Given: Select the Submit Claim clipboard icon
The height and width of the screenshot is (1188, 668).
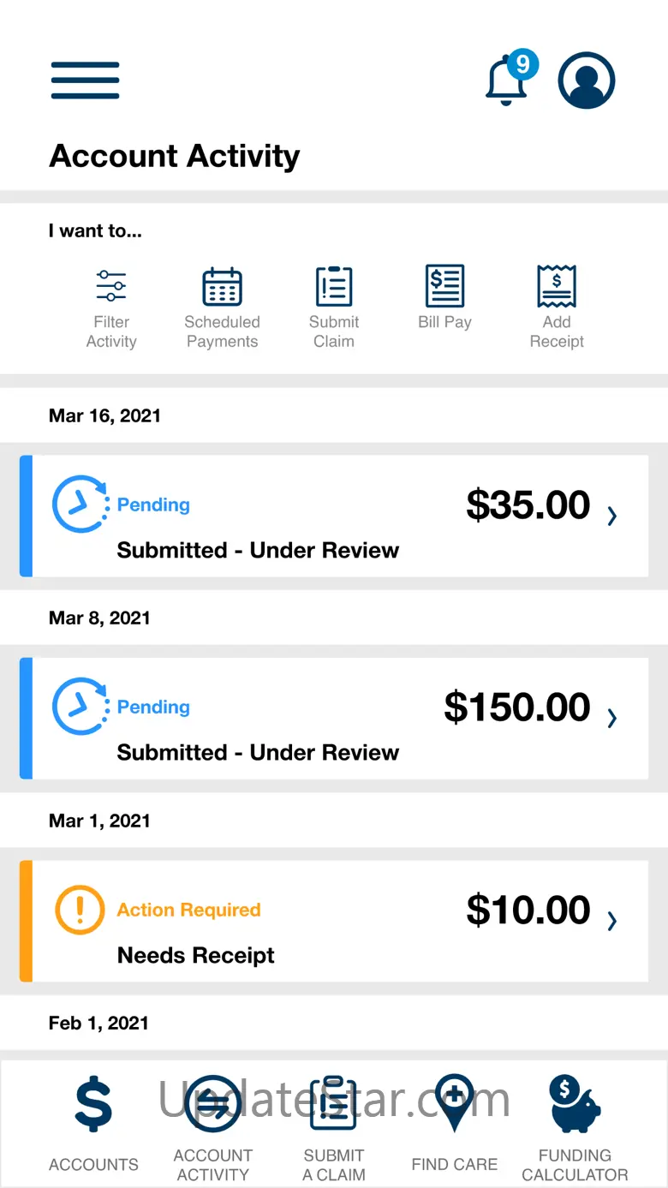Looking at the screenshot, I should [x=334, y=287].
